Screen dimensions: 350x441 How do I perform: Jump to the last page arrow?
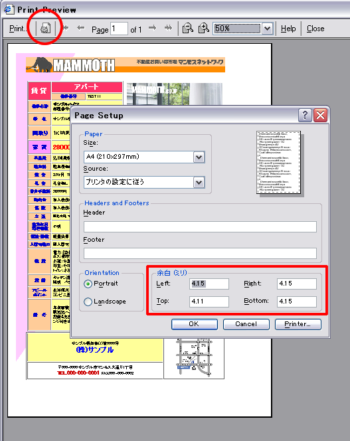pos(168,28)
